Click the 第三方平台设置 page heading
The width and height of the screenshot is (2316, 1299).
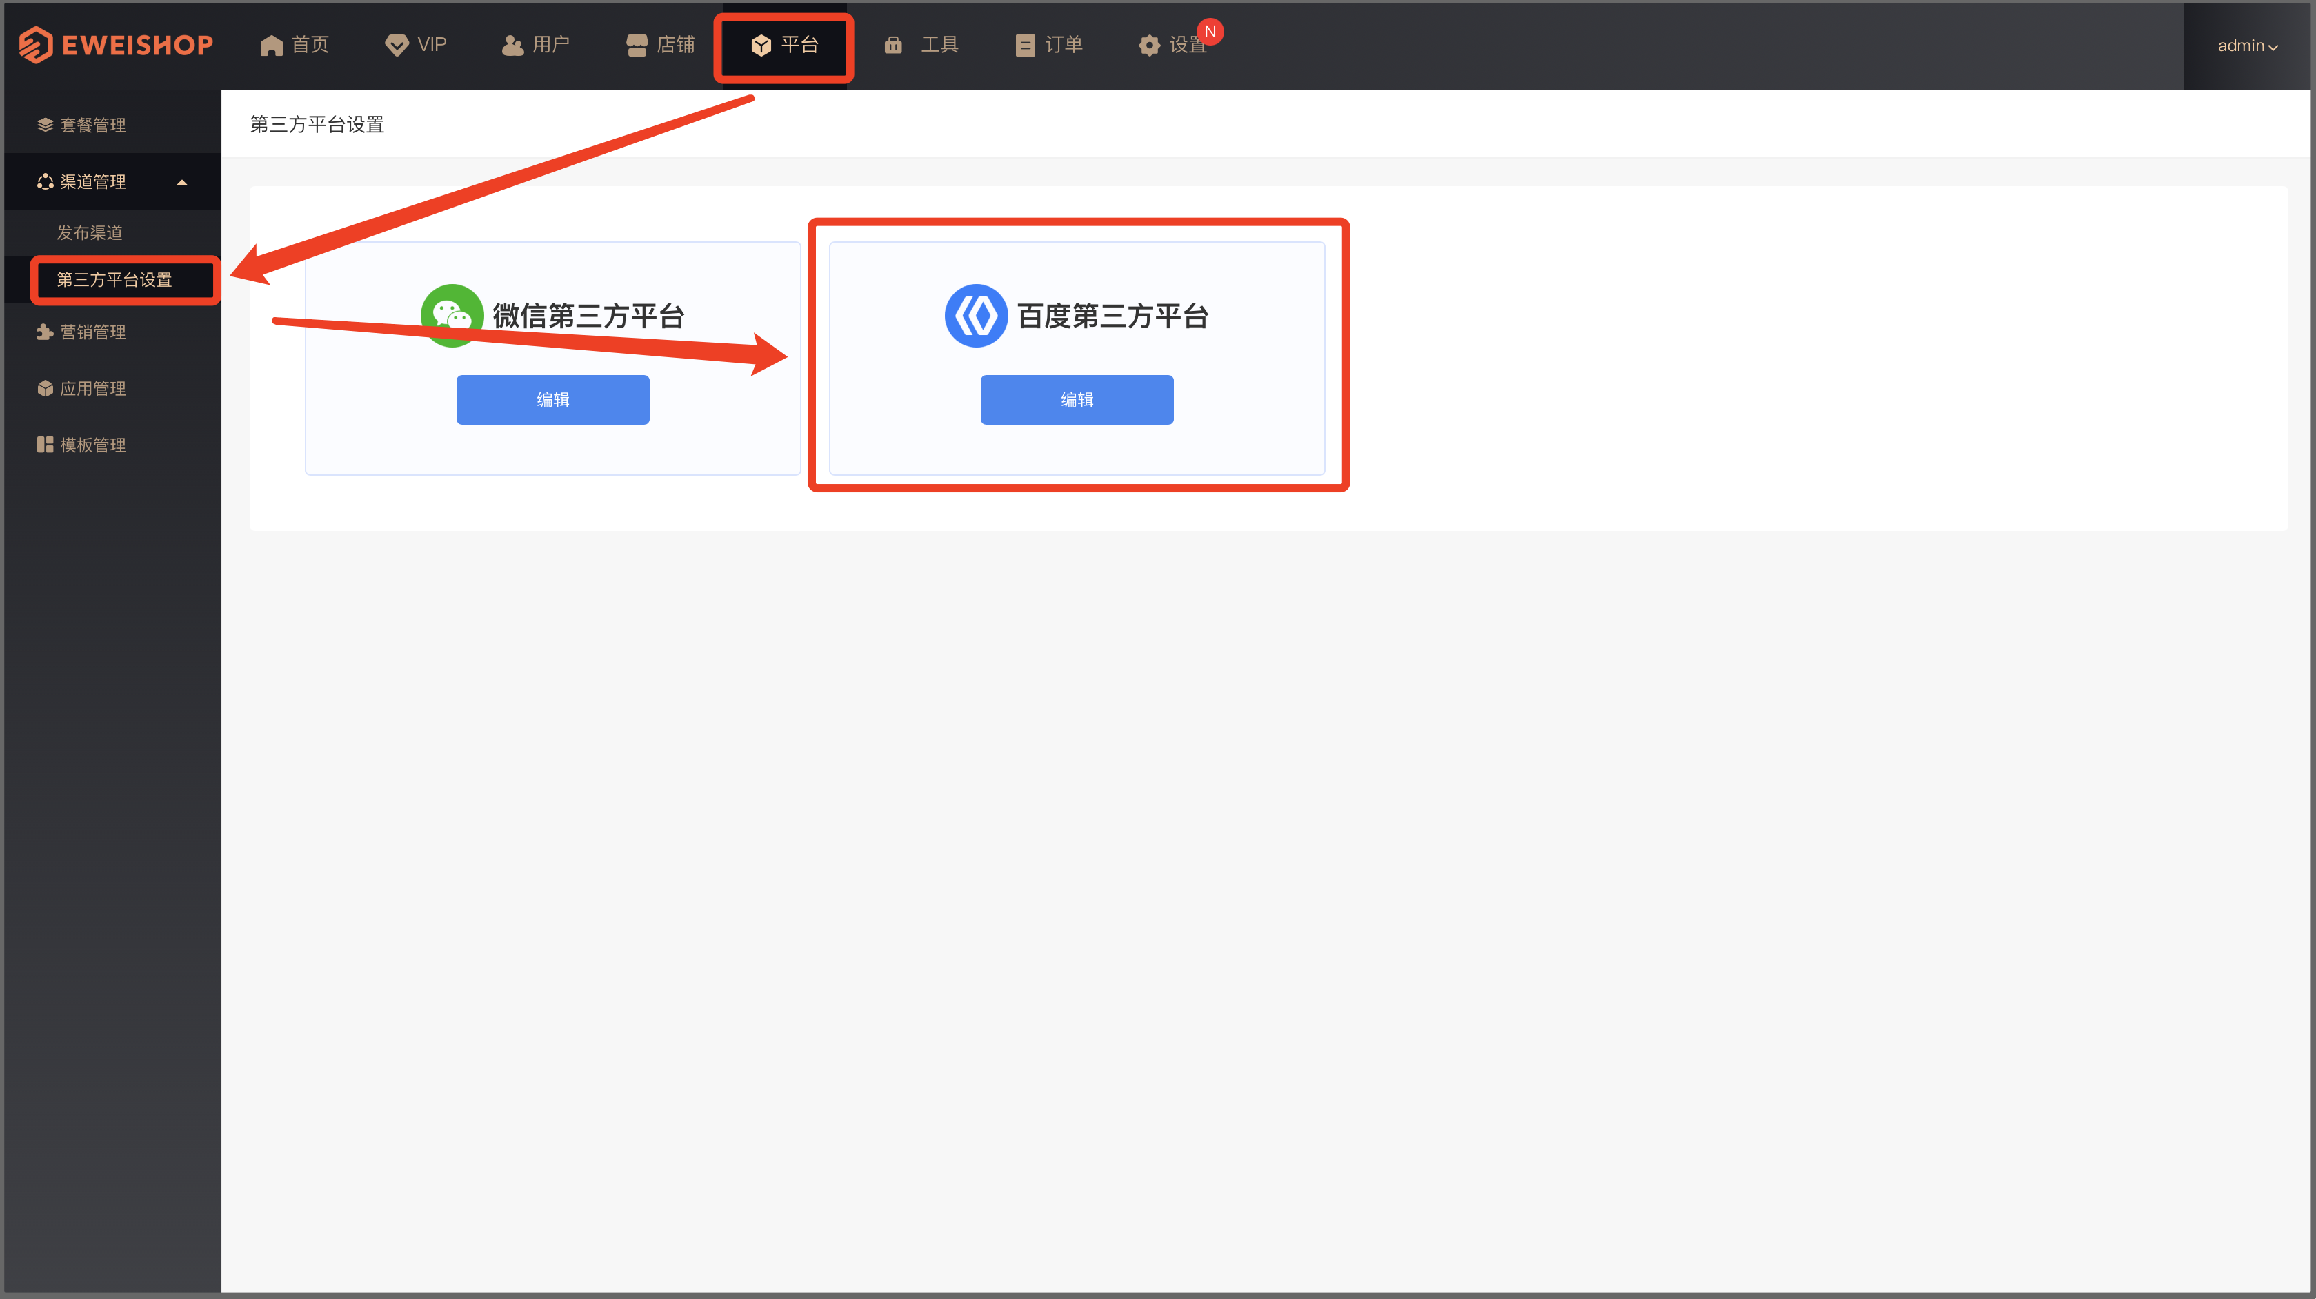(x=317, y=124)
